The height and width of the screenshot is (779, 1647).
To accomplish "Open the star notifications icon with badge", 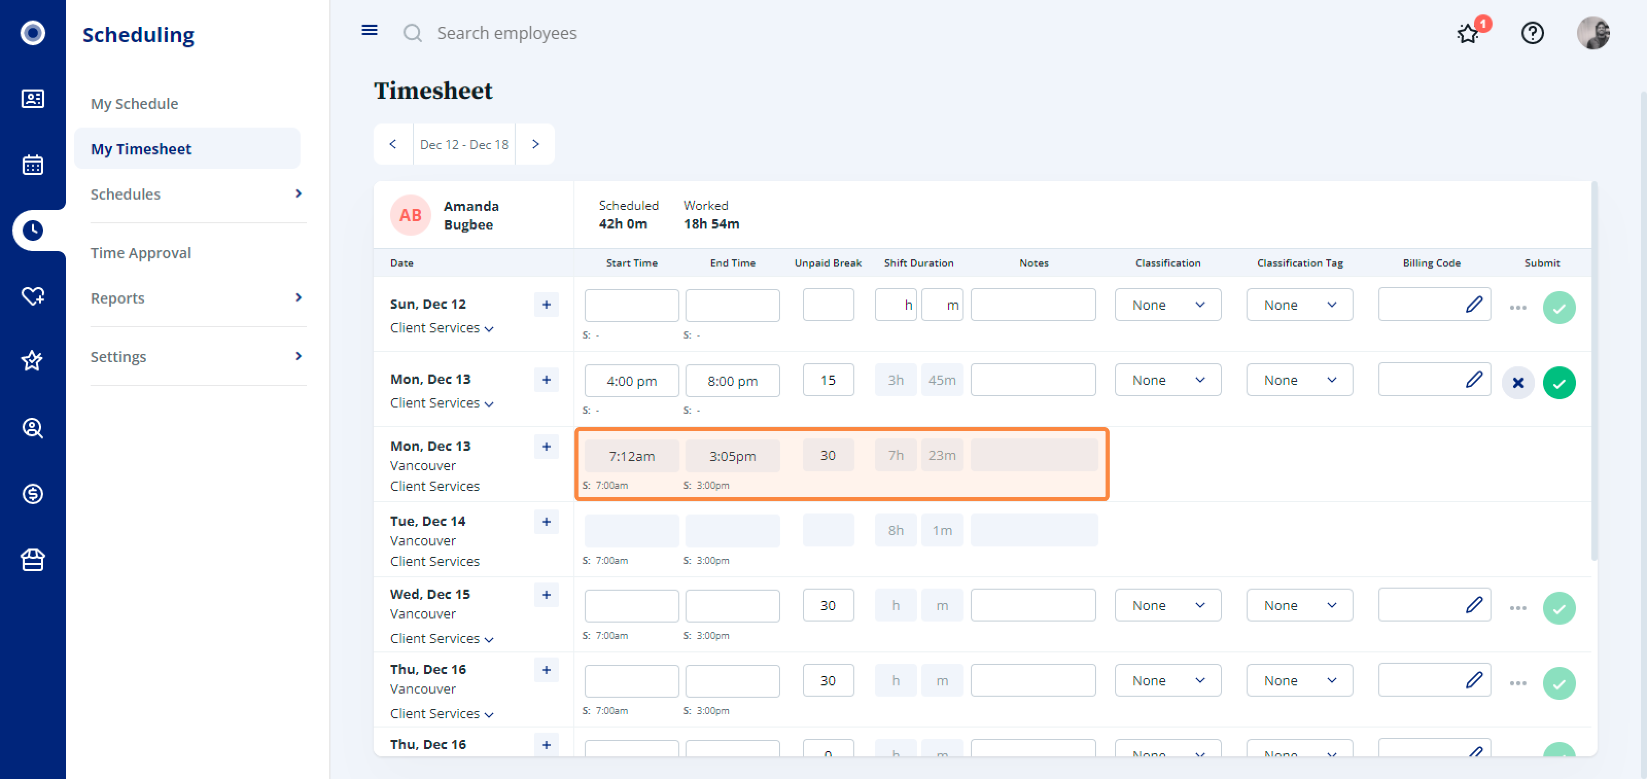I will coord(1467,32).
